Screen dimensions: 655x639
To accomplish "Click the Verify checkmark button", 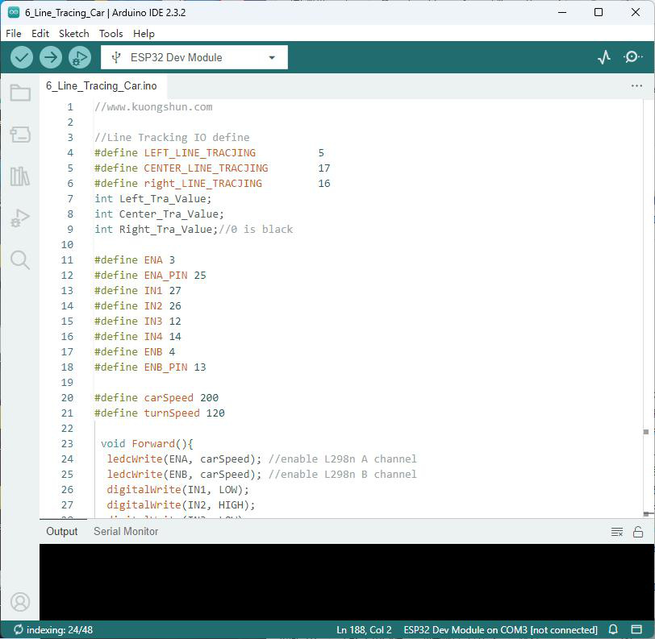I will pos(22,57).
